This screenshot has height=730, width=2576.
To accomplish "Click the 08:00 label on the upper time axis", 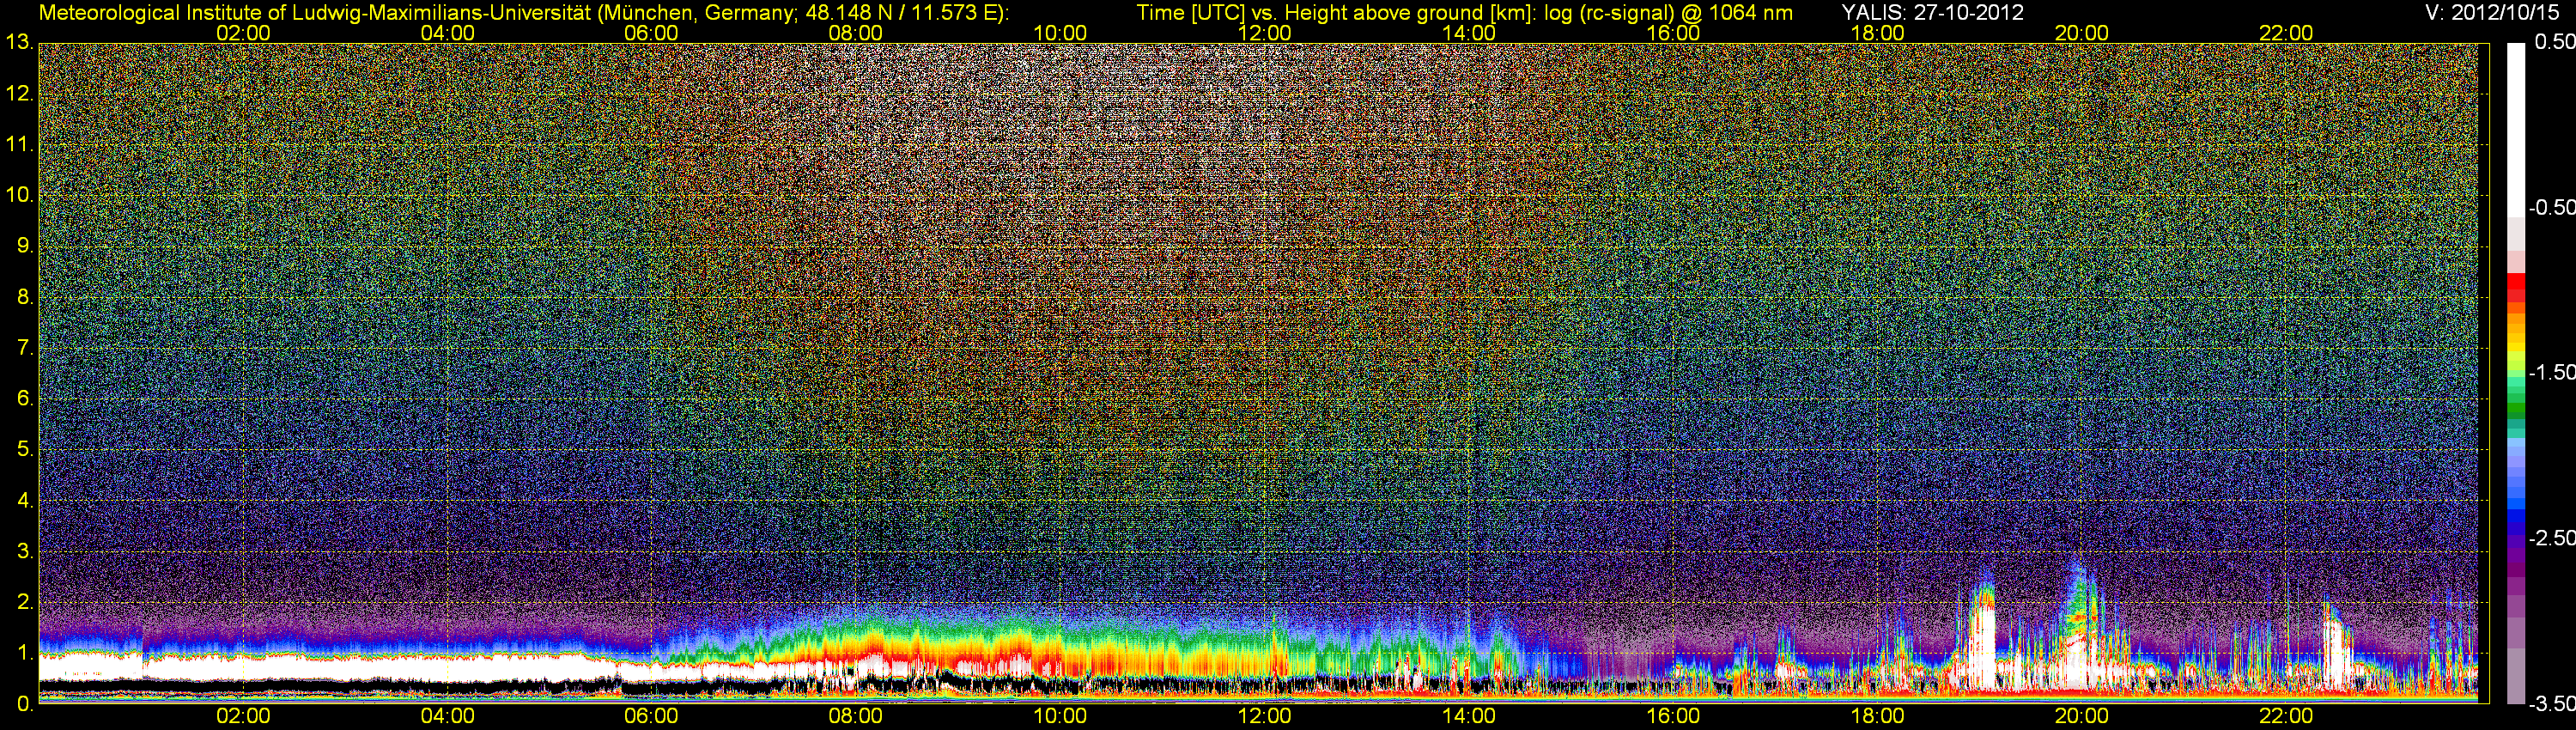I will pyautogui.click(x=855, y=33).
